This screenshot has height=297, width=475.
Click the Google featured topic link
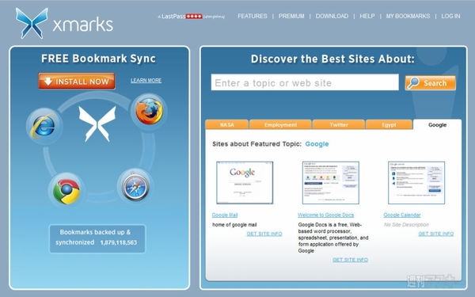317,144
